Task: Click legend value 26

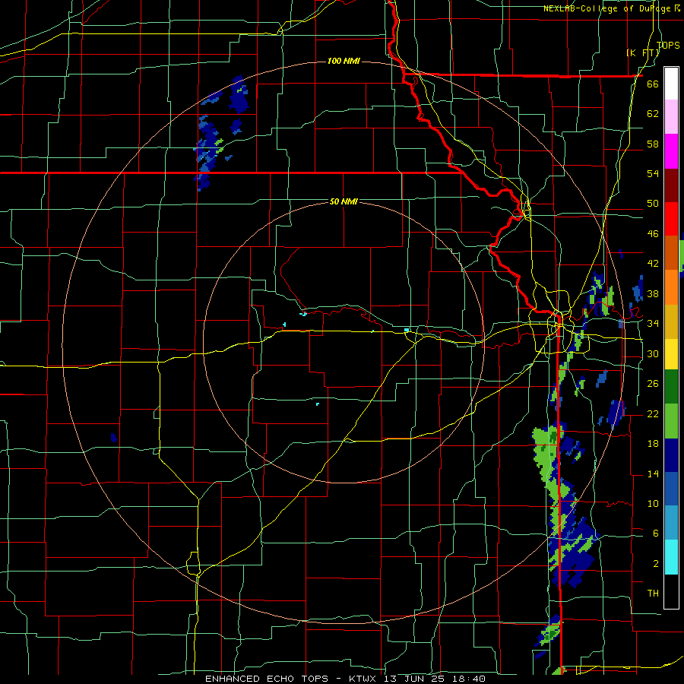Action: (x=653, y=384)
